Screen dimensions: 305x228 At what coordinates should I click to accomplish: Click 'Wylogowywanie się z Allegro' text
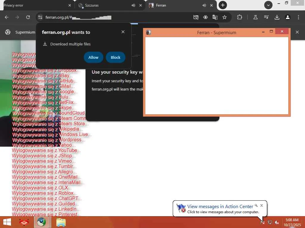pyautogui.click(x=44, y=172)
